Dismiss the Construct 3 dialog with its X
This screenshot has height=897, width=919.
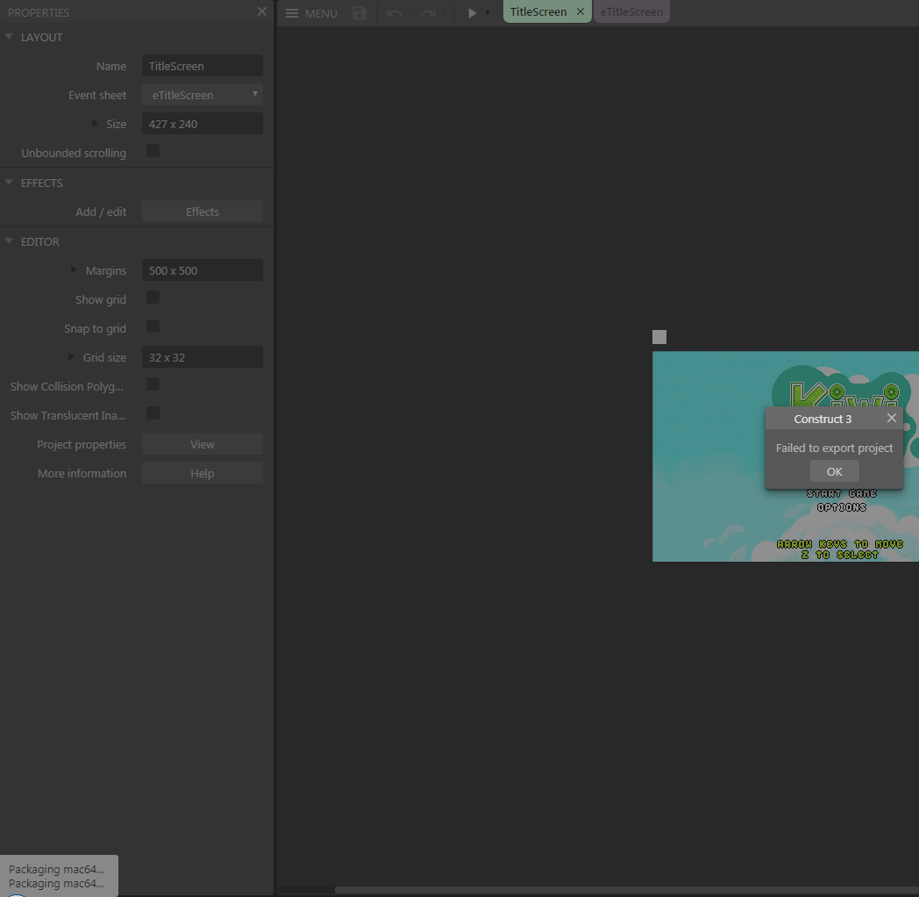(892, 419)
